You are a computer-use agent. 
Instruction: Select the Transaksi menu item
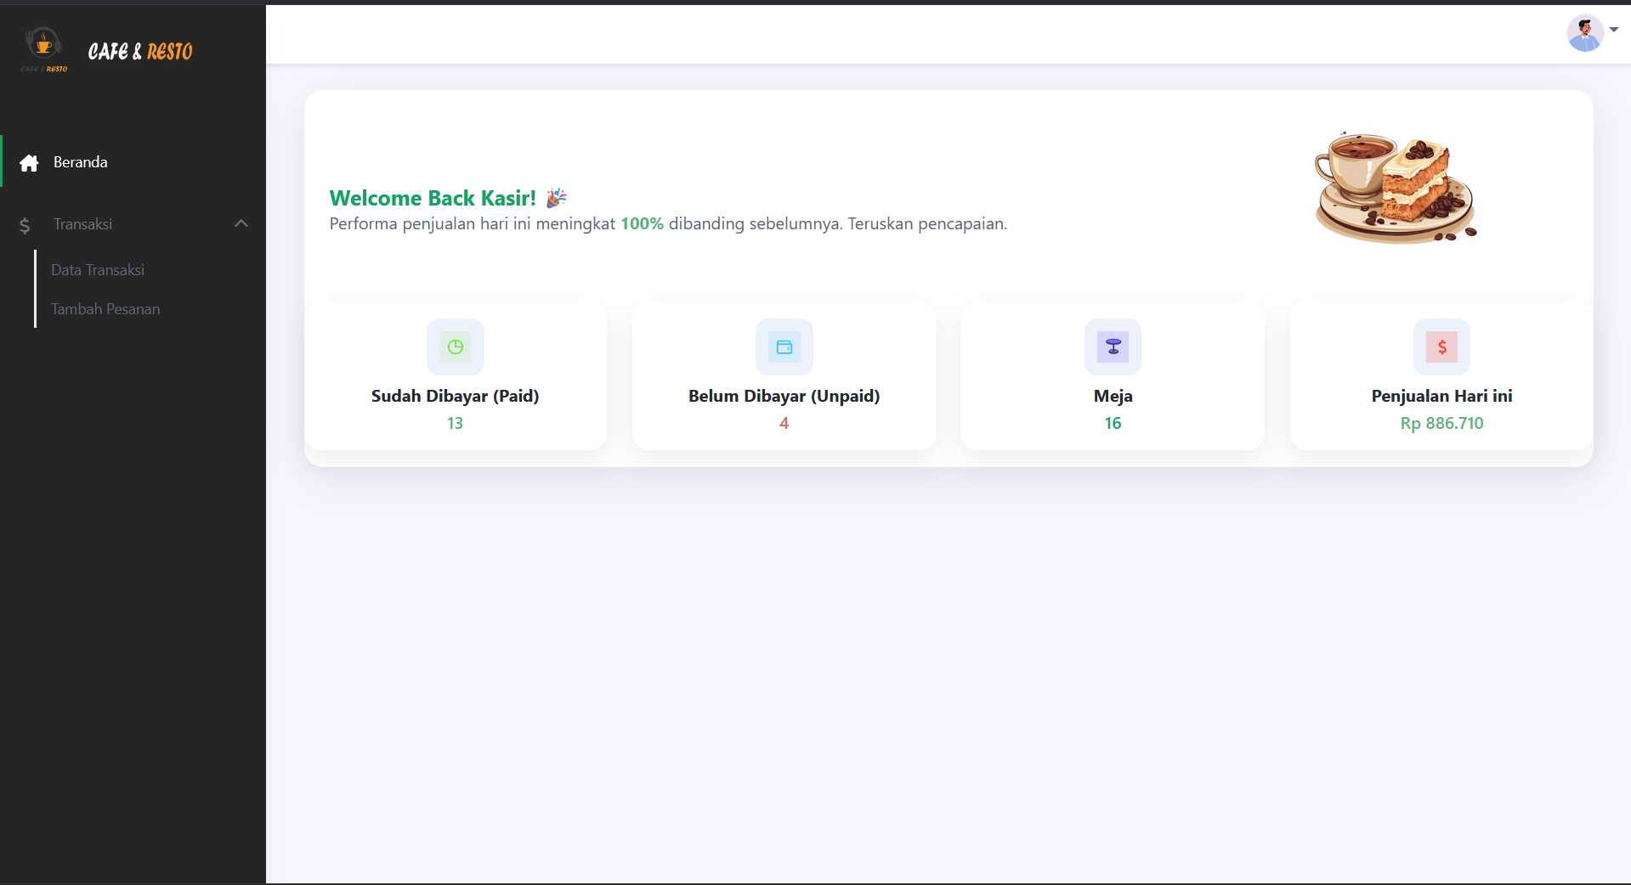click(x=133, y=224)
